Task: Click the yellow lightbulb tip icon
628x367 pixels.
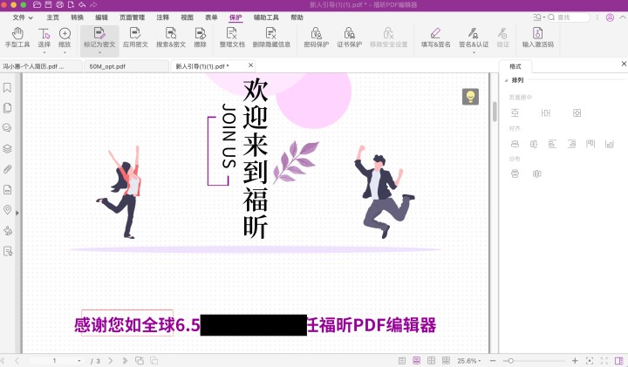Action: [470, 97]
